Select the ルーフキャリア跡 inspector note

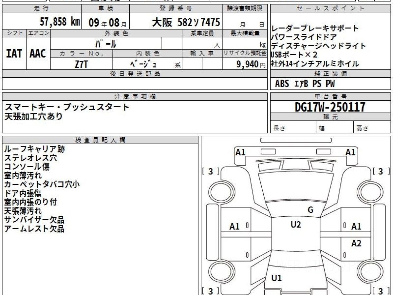tap(34, 149)
